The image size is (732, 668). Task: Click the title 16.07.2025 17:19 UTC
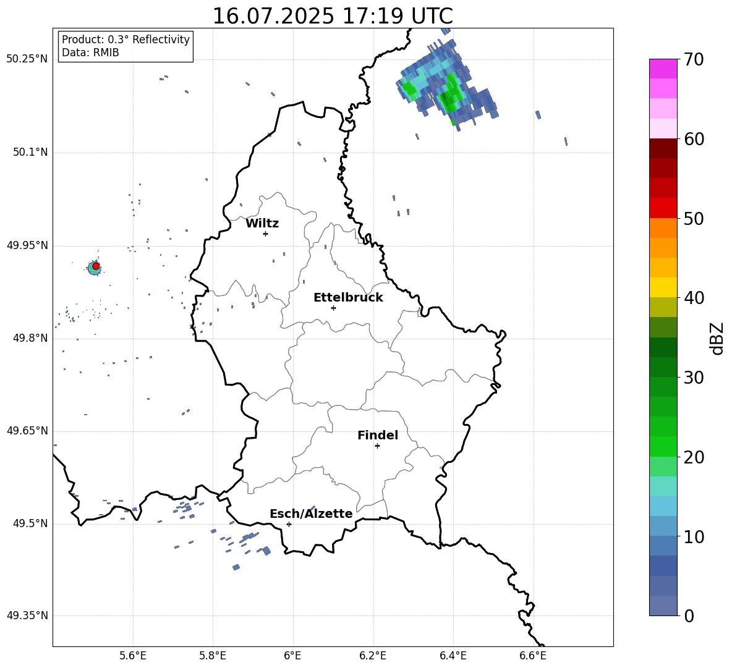coord(333,16)
